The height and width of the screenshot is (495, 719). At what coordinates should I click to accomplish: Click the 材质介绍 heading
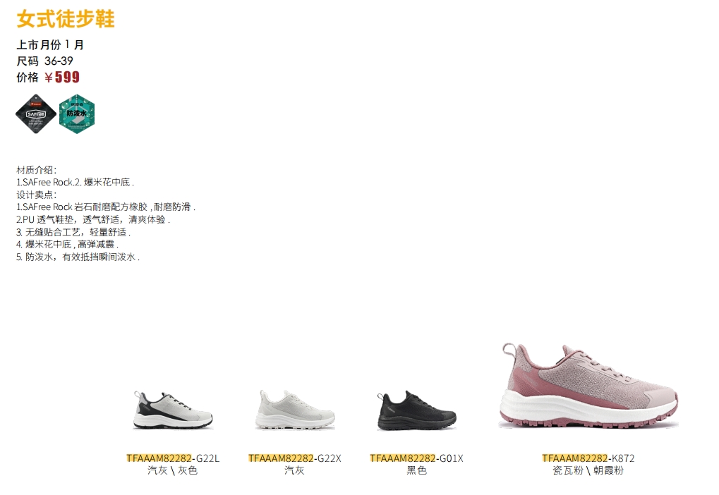pos(36,170)
